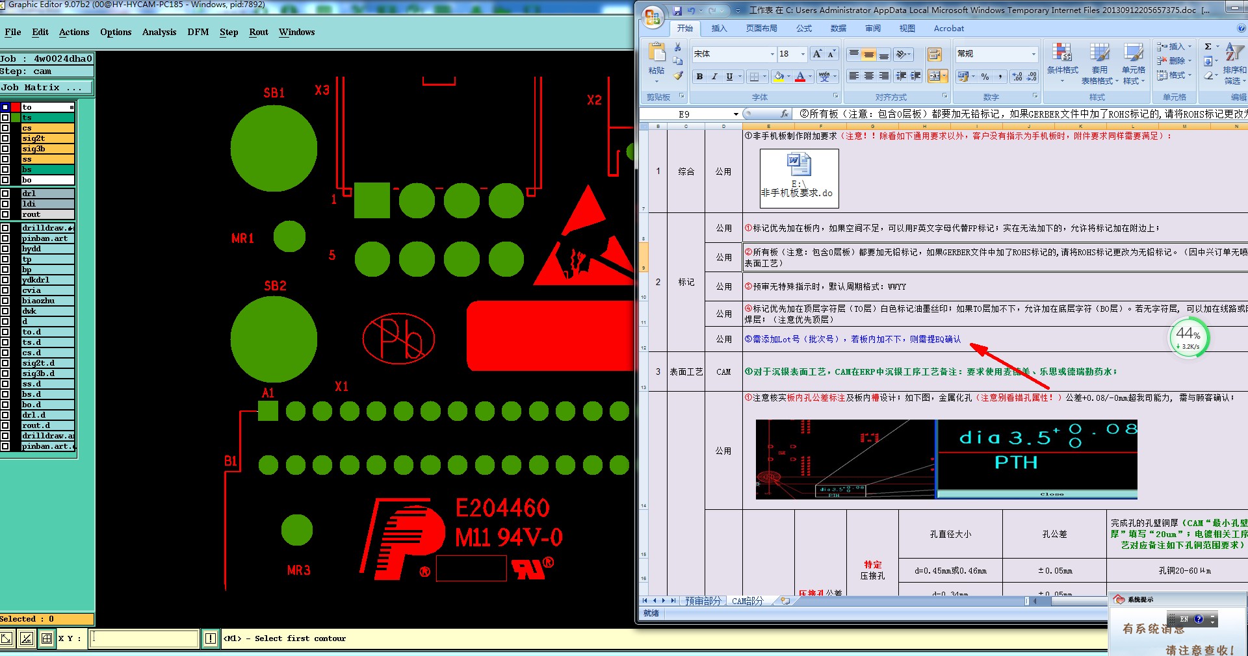1248x656 pixels.
Task: Expand the merge cells dropdown arrow
Action: coord(944,77)
